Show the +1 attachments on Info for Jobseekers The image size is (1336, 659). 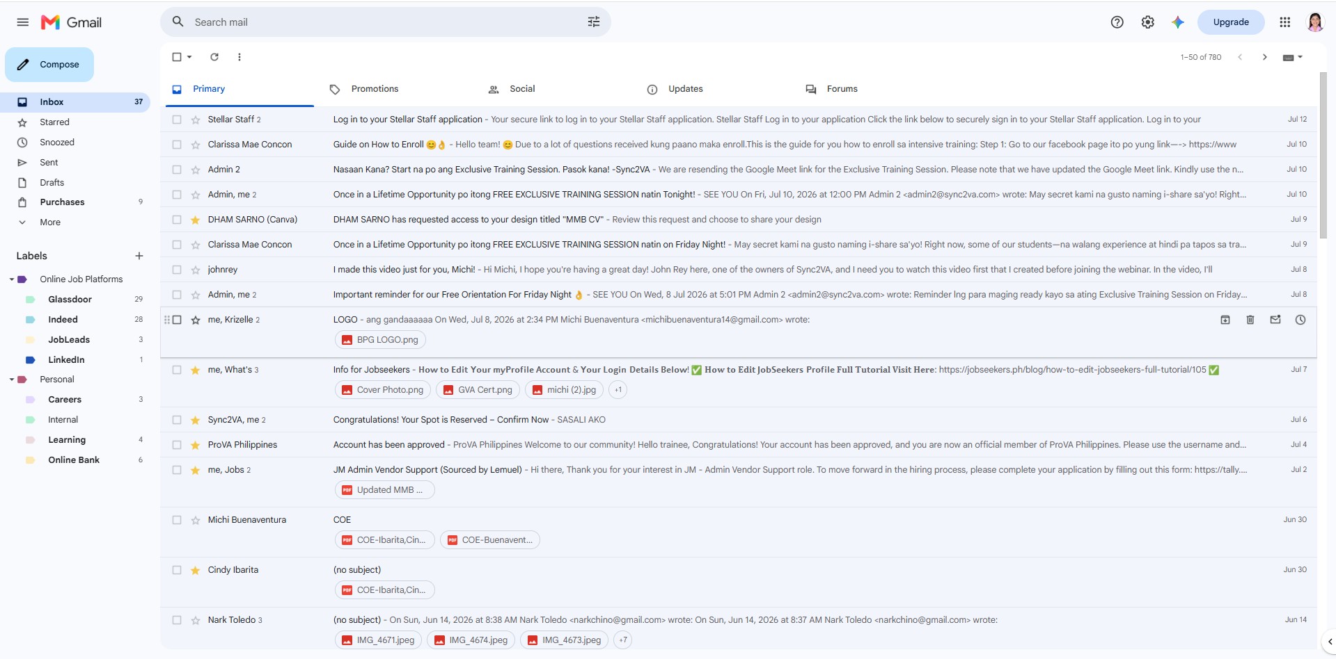coord(618,390)
